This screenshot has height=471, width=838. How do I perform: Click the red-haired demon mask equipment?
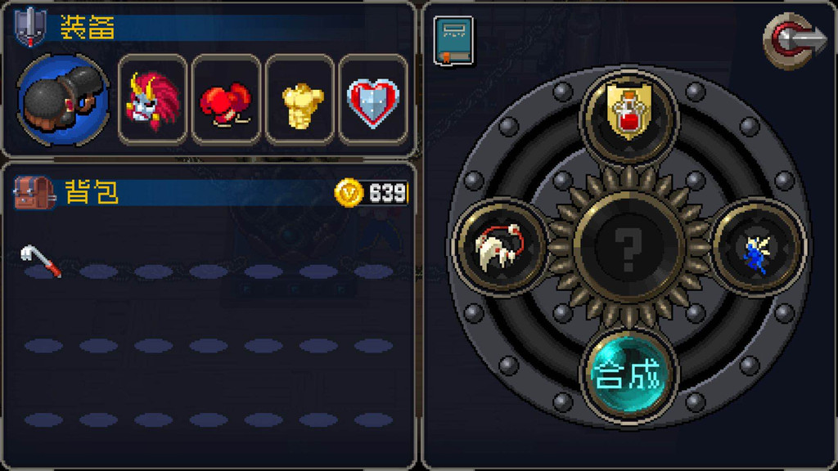pos(152,100)
